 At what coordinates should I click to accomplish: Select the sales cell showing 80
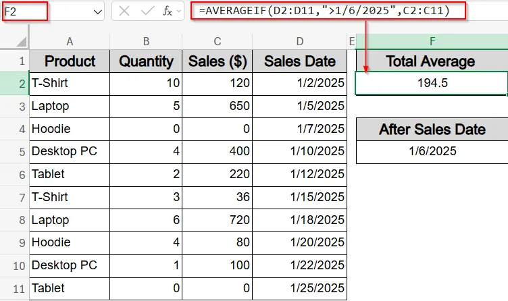(x=218, y=243)
